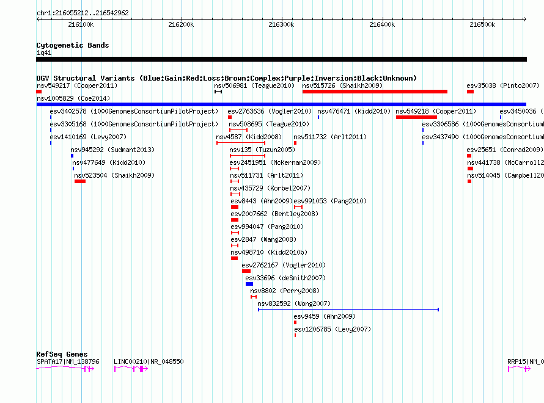Viewport: 544px width, 403px height.
Task: Click the 216300k ruler tick label
Action: coord(281,24)
